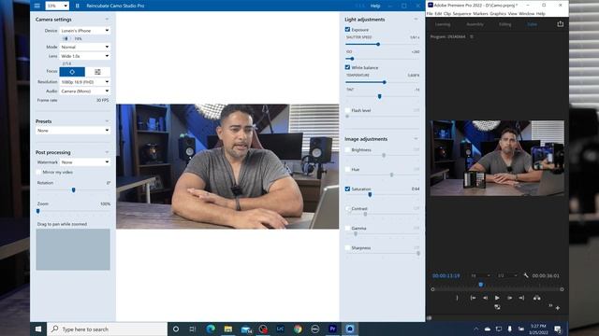Click the Premiere play button

click(x=497, y=298)
